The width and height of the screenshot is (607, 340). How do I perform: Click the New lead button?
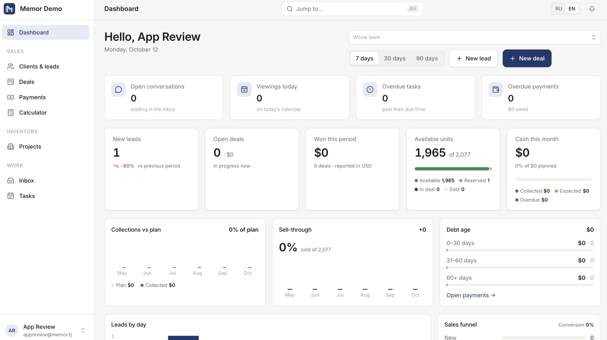tap(473, 58)
